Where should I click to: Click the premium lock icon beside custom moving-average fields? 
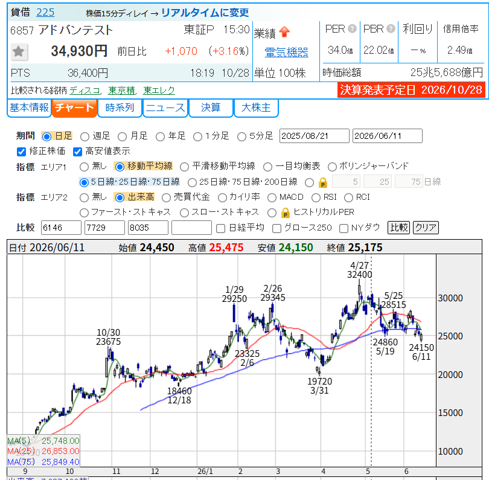pos(323,182)
